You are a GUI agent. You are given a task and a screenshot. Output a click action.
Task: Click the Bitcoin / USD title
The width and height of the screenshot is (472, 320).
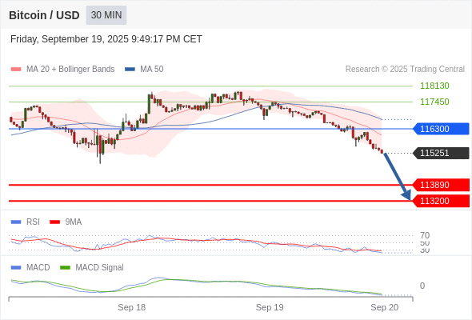point(44,15)
